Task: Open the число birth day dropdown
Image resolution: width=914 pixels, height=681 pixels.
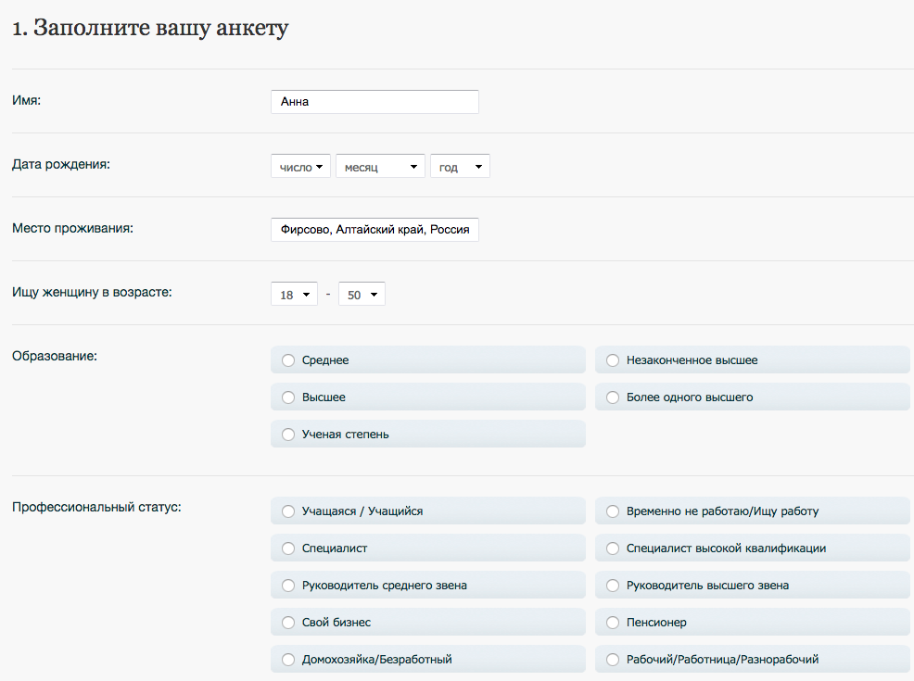Action: click(300, 166)
